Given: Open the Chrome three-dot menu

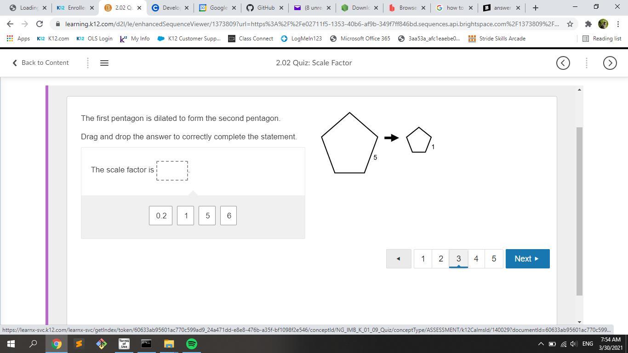Looking at the screenshot, I should 617,24.
